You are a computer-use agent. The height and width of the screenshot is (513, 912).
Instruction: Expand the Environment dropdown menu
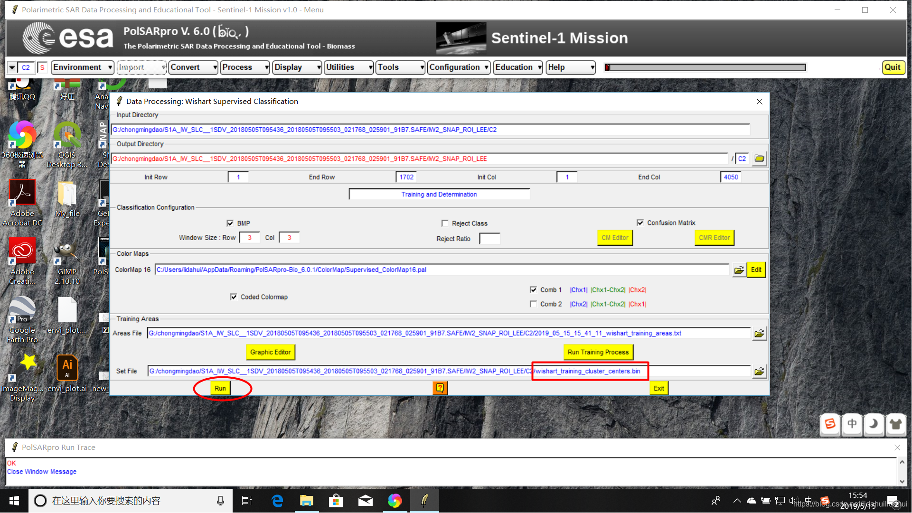click(83, 67)
